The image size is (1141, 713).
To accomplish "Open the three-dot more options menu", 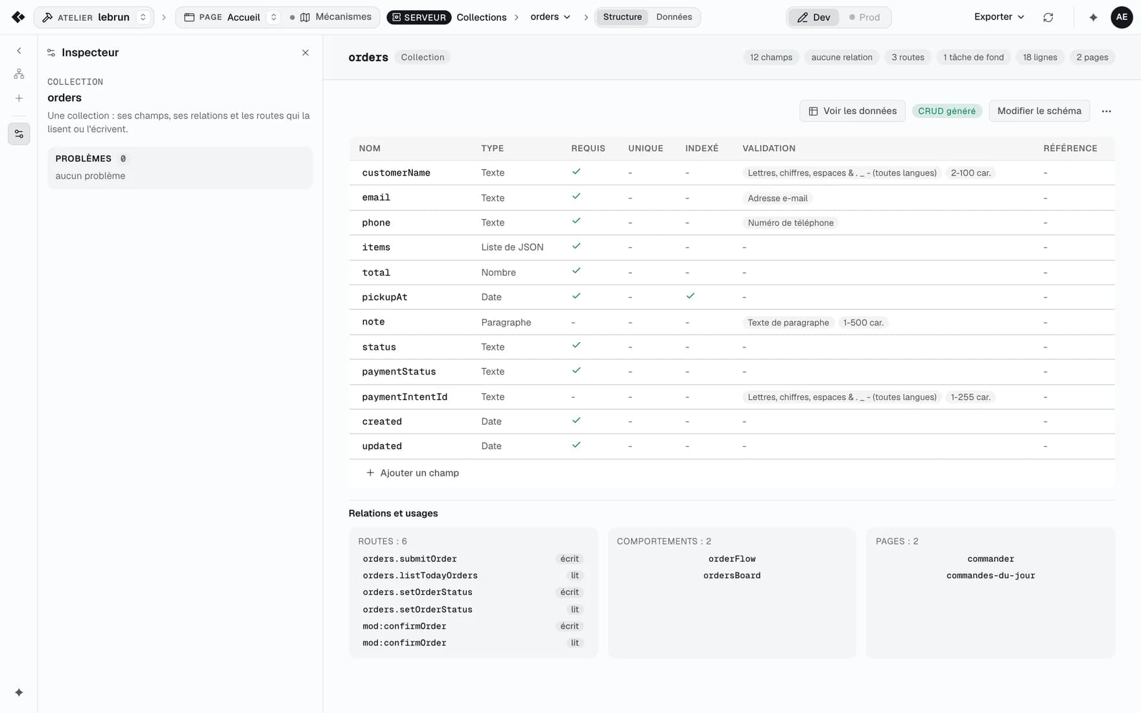I will 1106,111.
